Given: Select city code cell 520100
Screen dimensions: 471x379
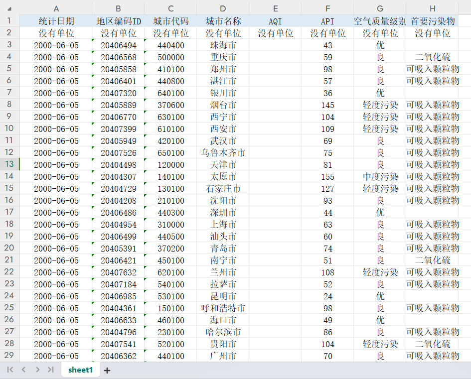Looking at the screenshot, I should (x=170, y=344).
